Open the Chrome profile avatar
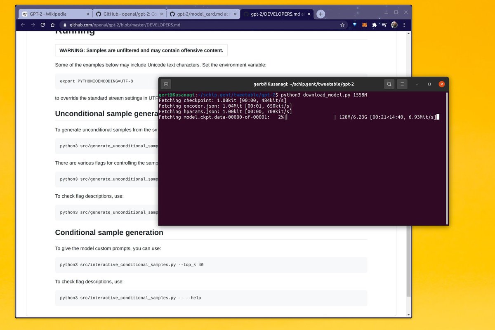495x330 pixels. tap(394, 25)
